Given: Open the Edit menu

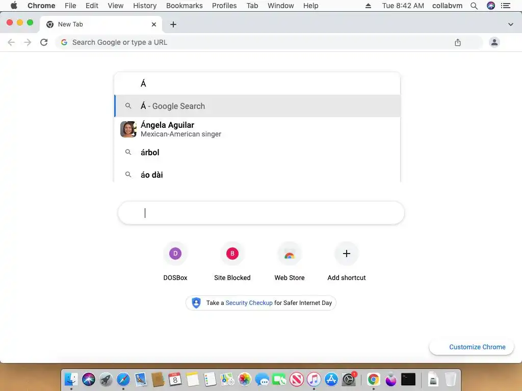Looking at the screenshot, I should pyautogui.click(x=92, y=6).
